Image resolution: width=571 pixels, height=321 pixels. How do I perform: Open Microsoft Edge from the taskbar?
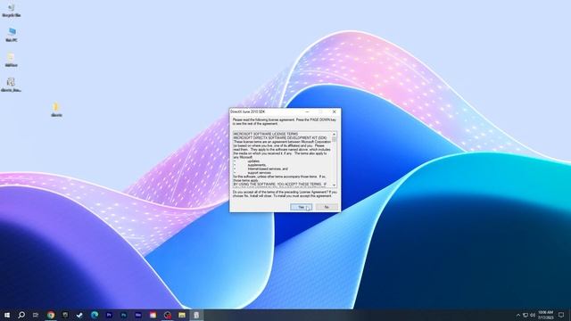[x=95, y=315]
